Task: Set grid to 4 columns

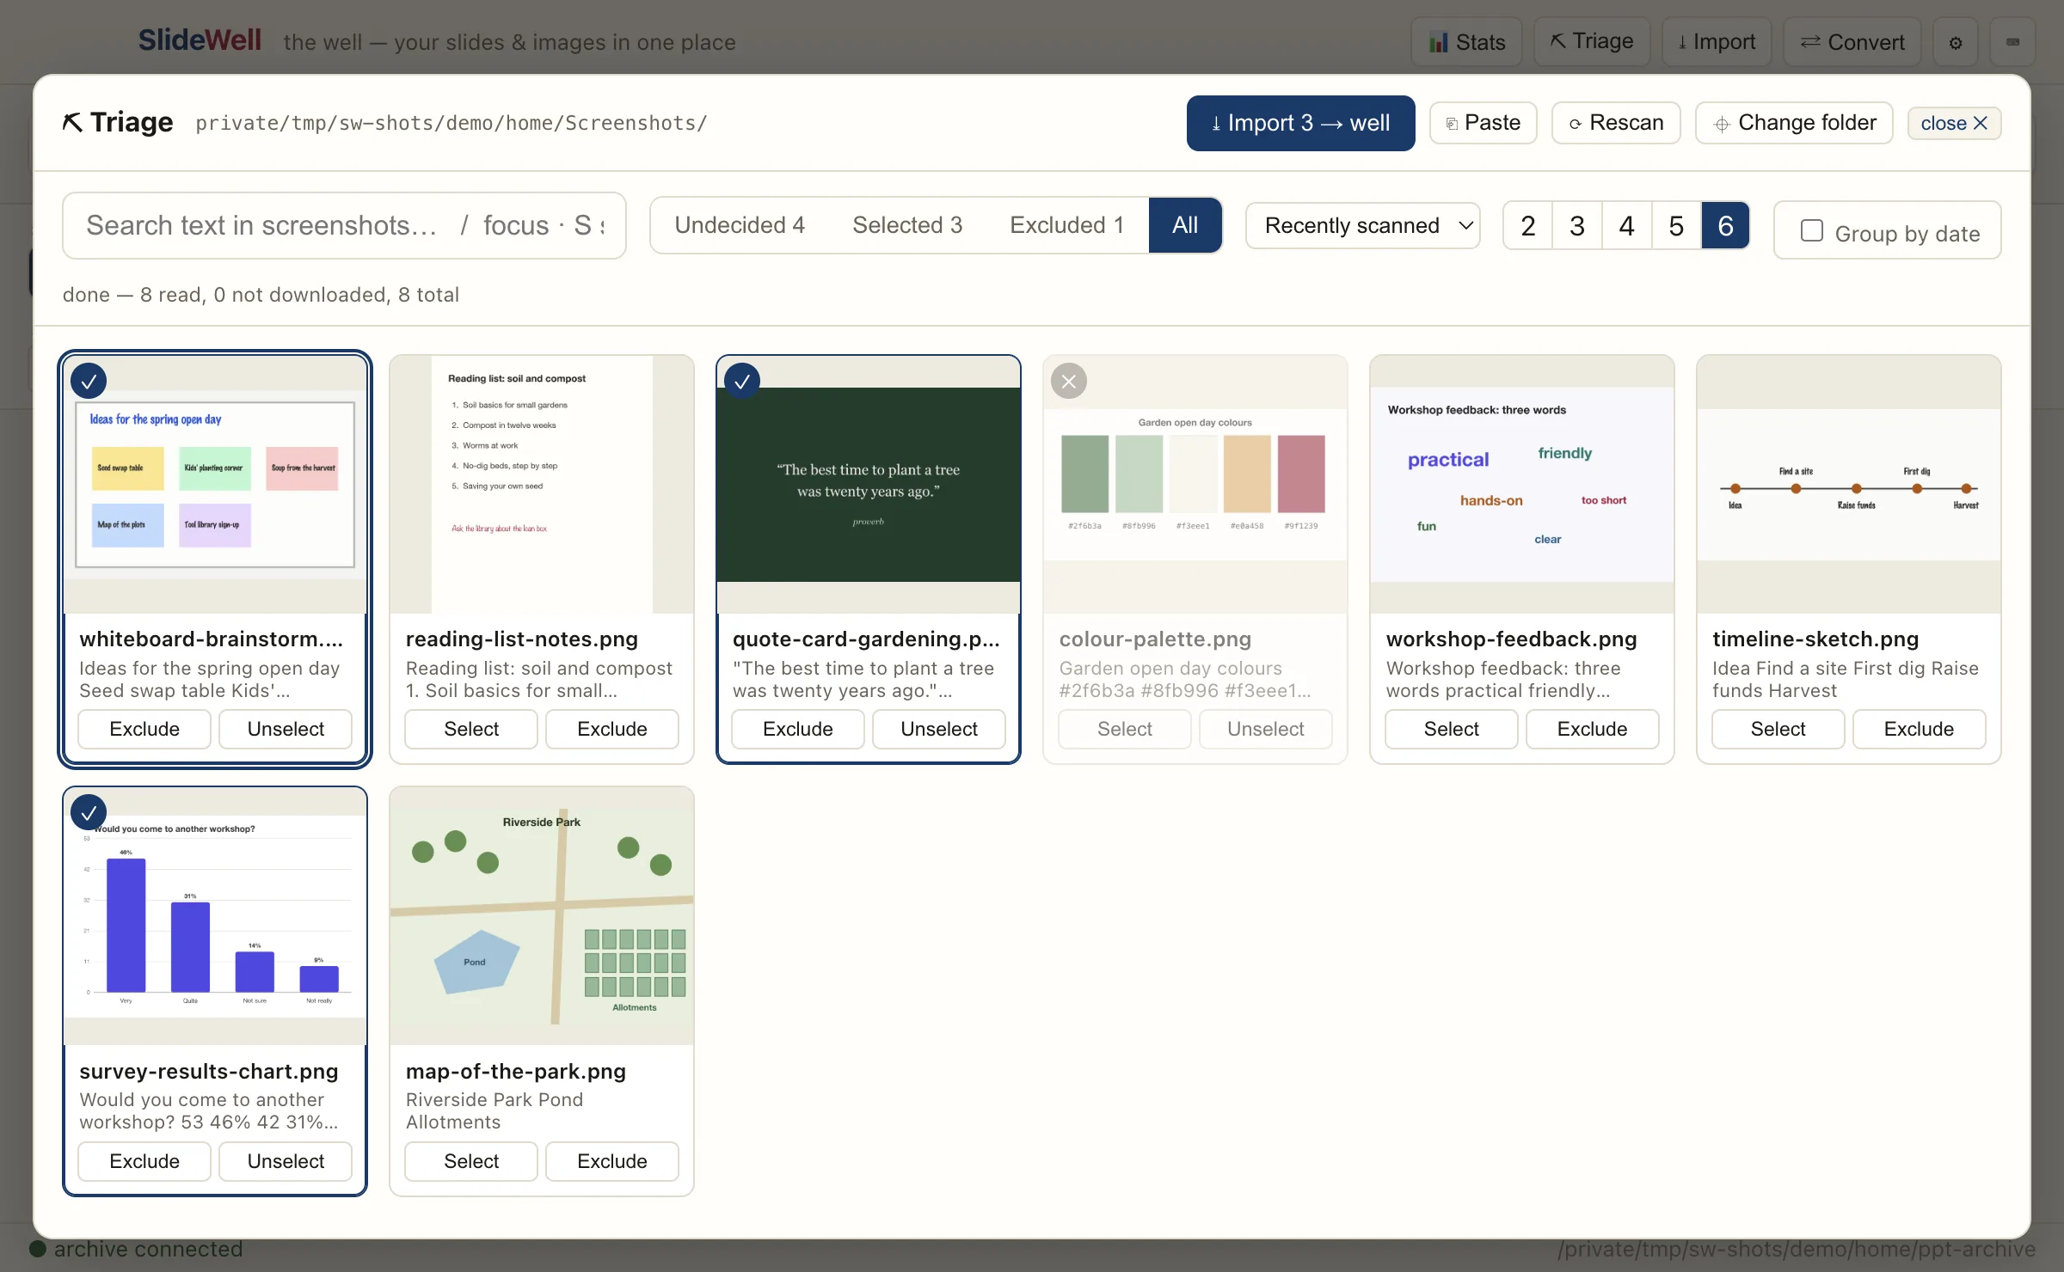Action: pos(1626,226)
